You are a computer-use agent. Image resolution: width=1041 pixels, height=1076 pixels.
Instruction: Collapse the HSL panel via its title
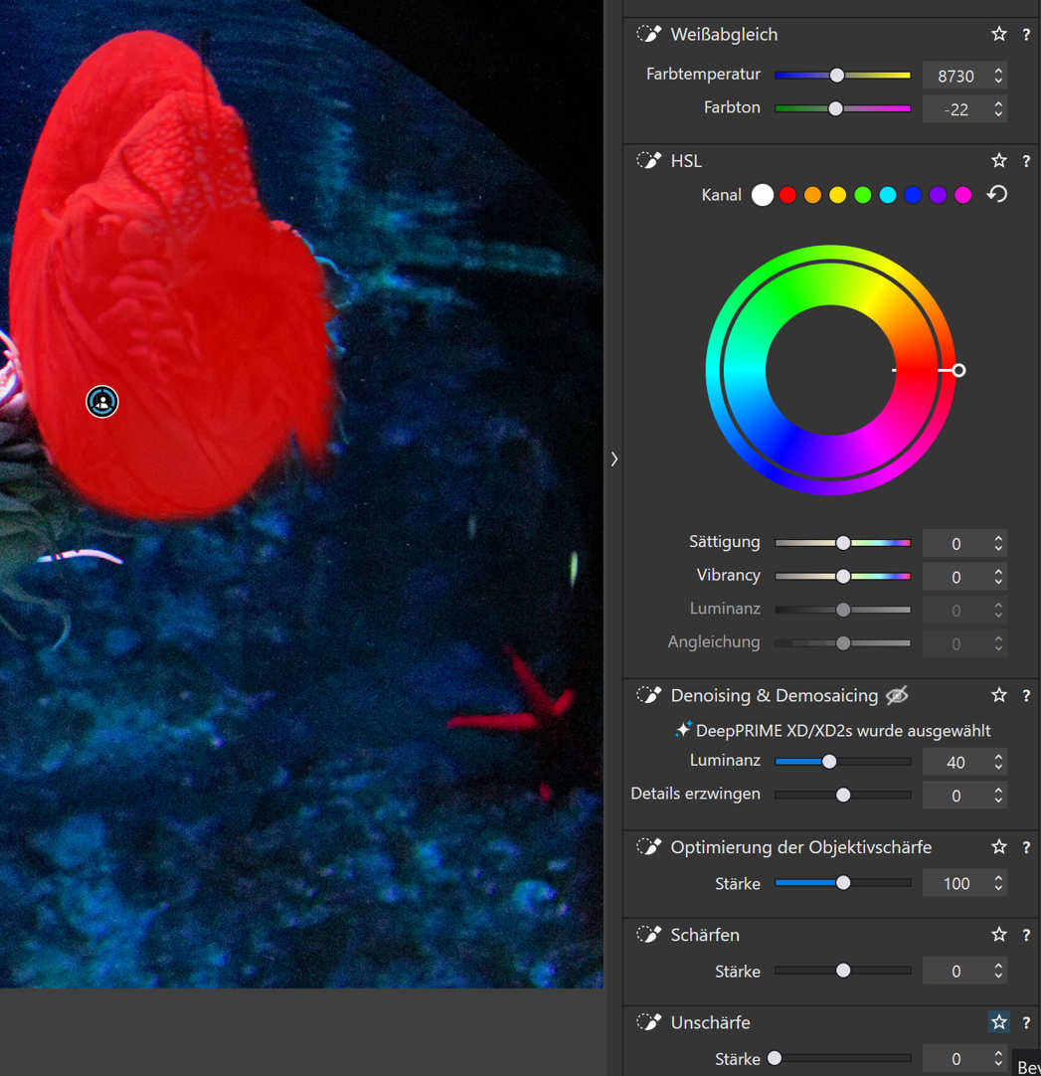point(686,161)
